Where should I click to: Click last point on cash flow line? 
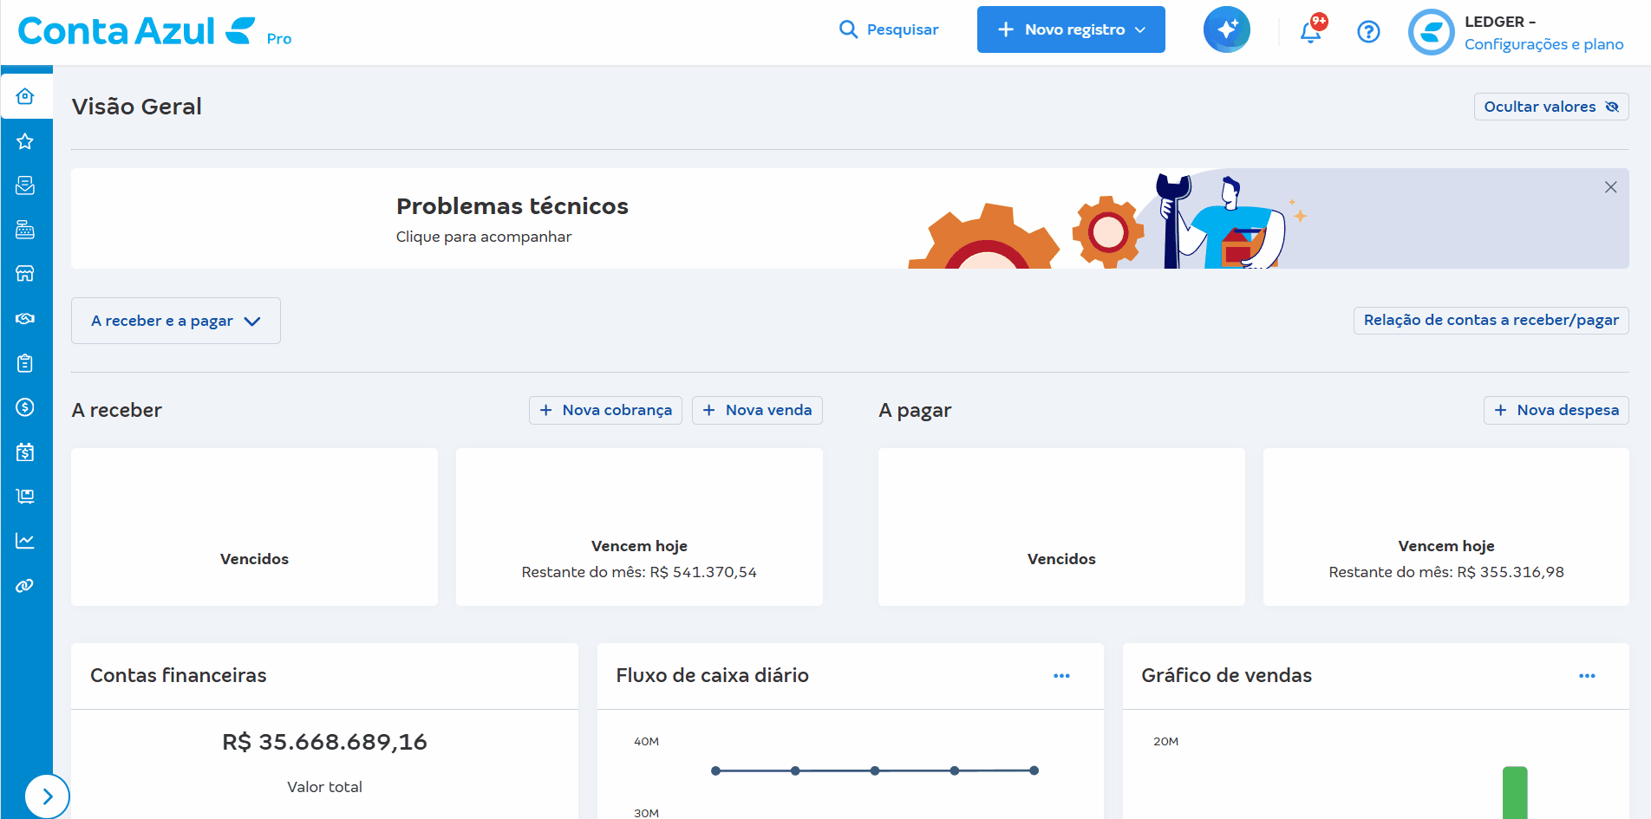point(1034,770)
